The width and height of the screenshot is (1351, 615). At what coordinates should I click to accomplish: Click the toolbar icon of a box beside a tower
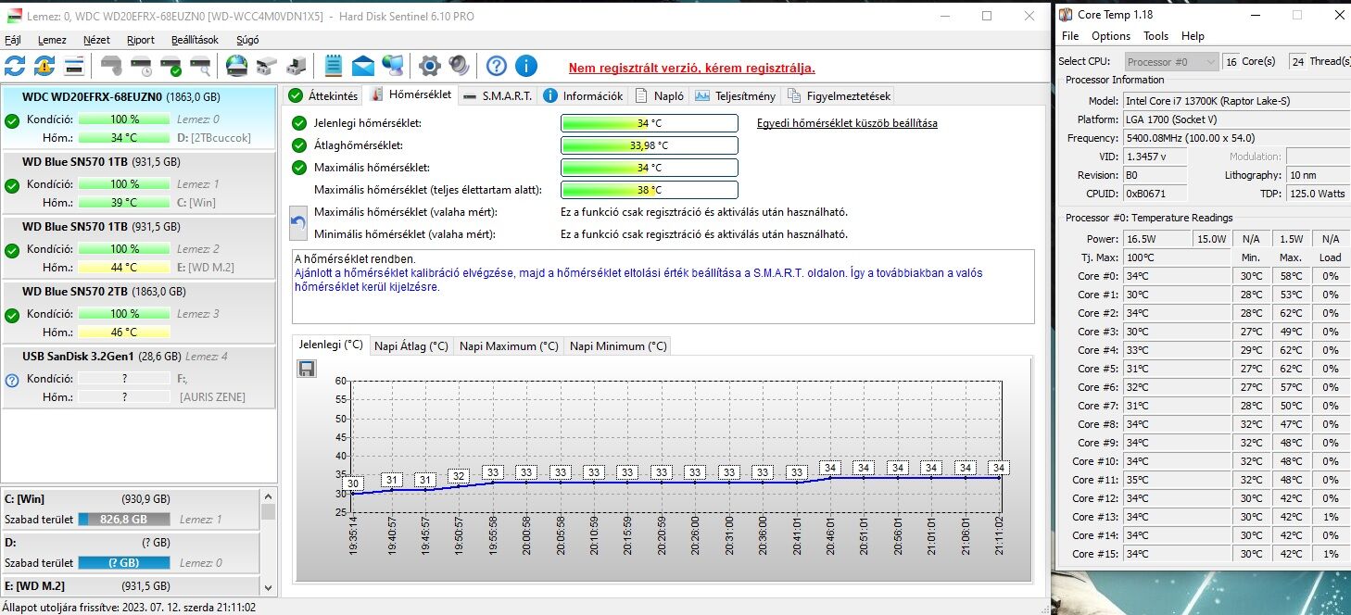pyautogui.click(x=297, y=66)
